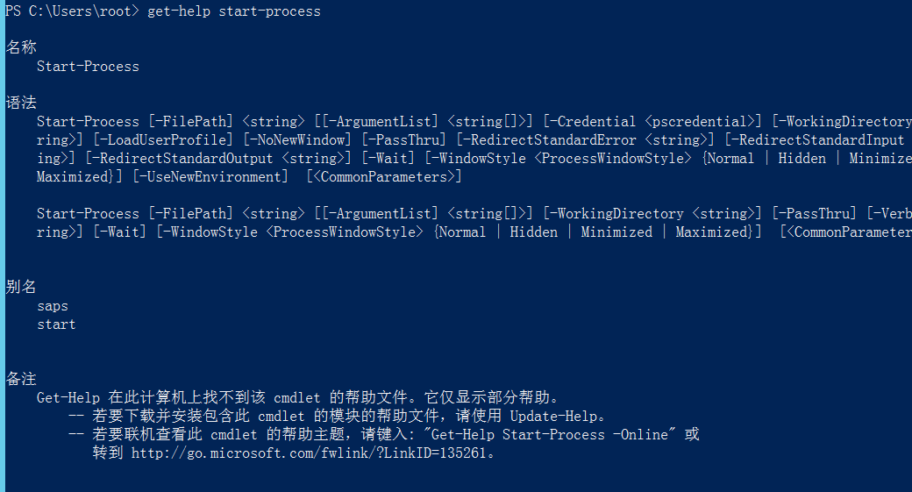The image size is (912, 492).
Task: Click the [-UseNewEnvironment] parameter text
Action: tap(210, 177)
